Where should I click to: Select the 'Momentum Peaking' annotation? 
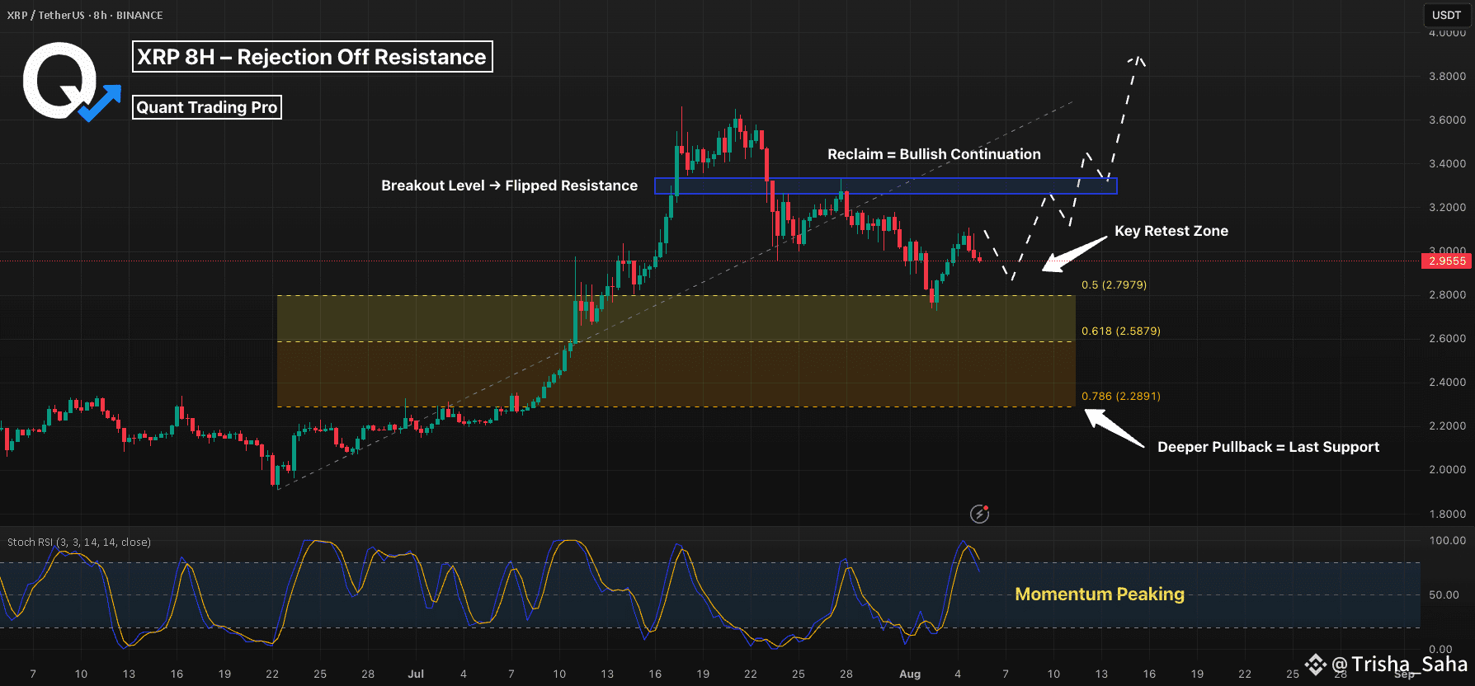(1100, 594)
